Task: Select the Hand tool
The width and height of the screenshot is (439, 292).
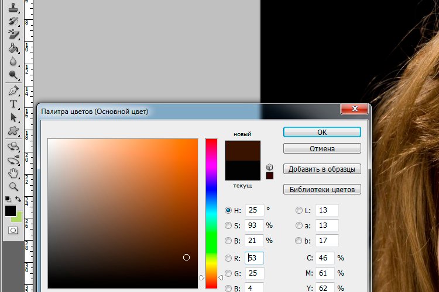Action: click(13, 173)
